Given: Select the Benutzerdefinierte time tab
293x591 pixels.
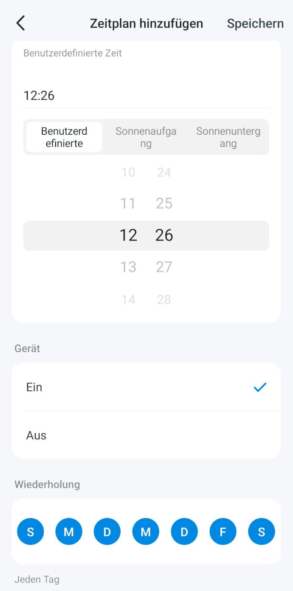Looking at the screenshot, I should coord(64,137).
